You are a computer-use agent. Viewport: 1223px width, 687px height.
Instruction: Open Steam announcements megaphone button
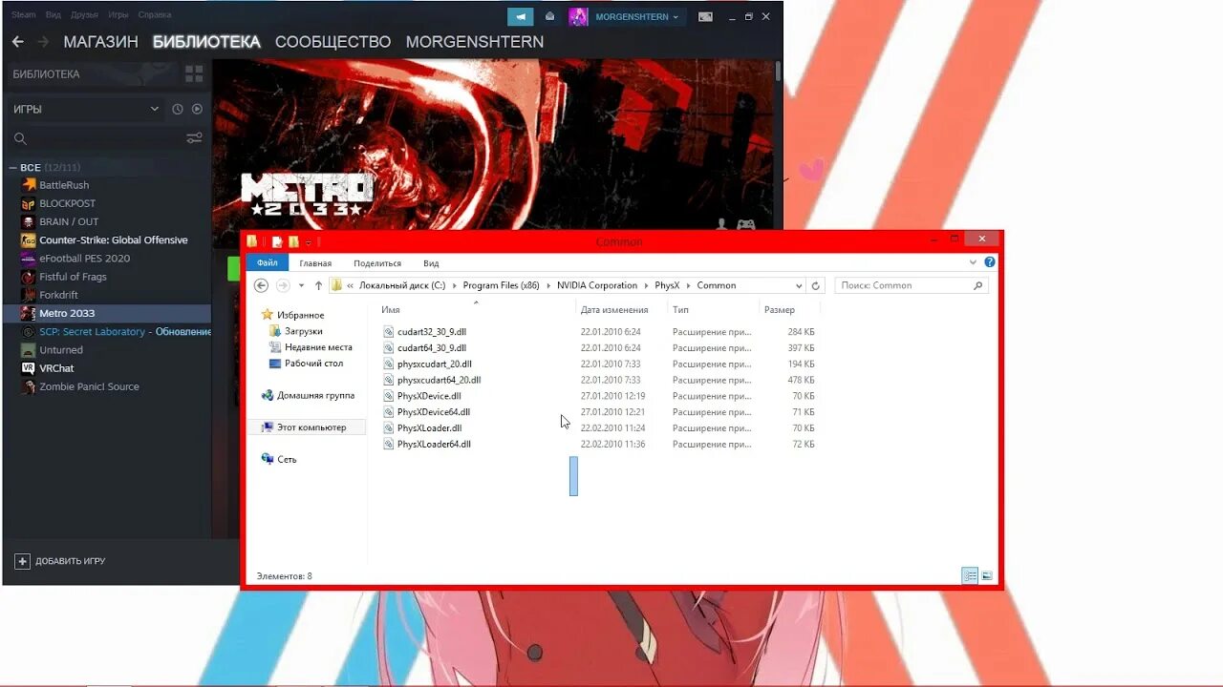coord(521,16)
